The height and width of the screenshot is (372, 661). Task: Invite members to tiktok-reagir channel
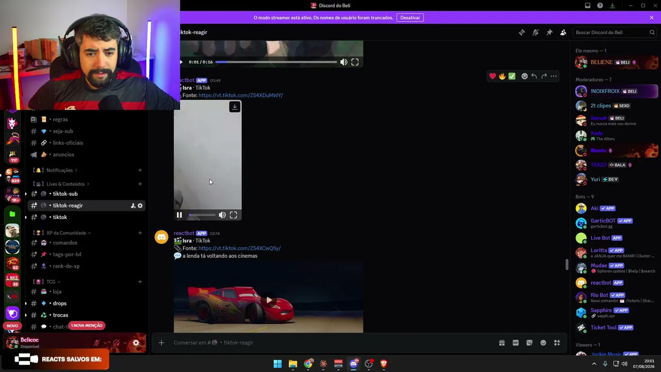(133, 206)
